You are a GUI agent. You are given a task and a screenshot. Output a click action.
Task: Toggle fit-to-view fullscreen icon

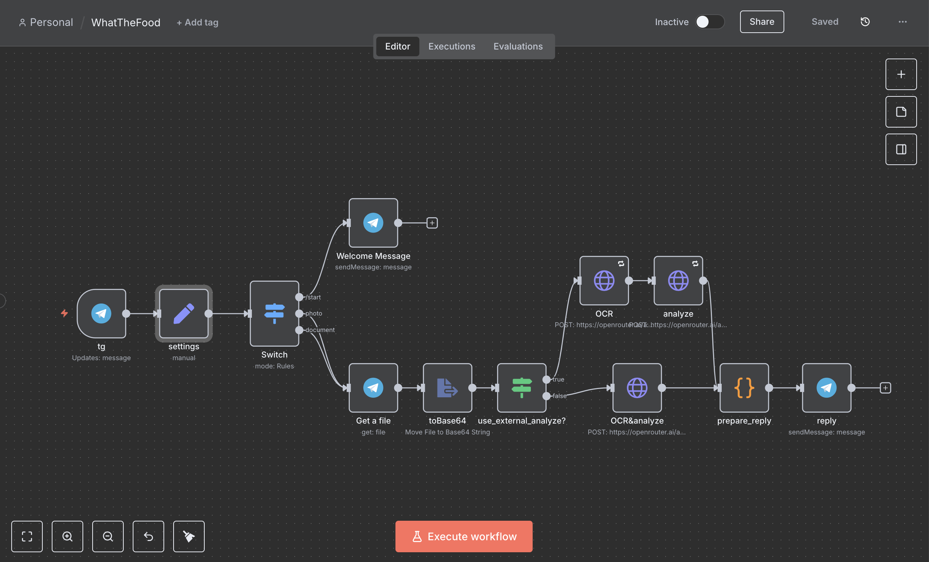coord(27,536)
